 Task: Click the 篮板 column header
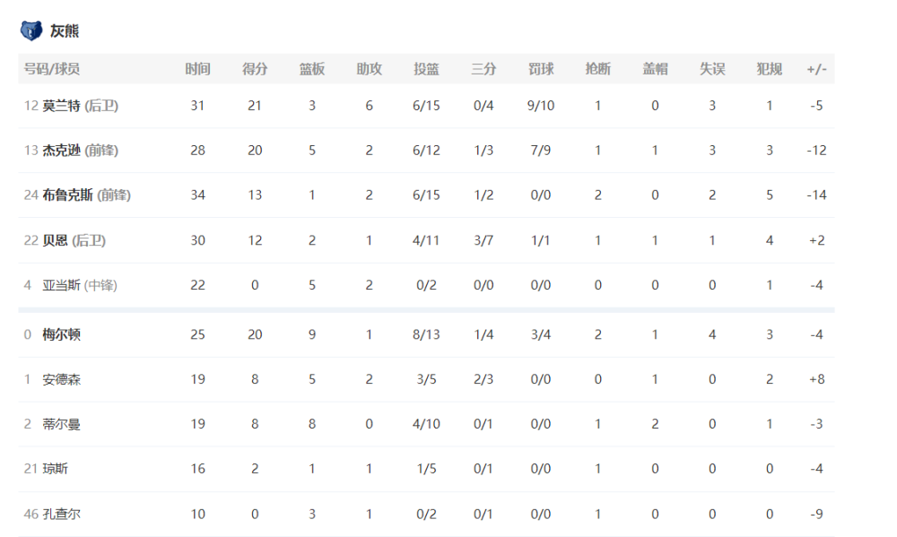[x=312, y=69]
